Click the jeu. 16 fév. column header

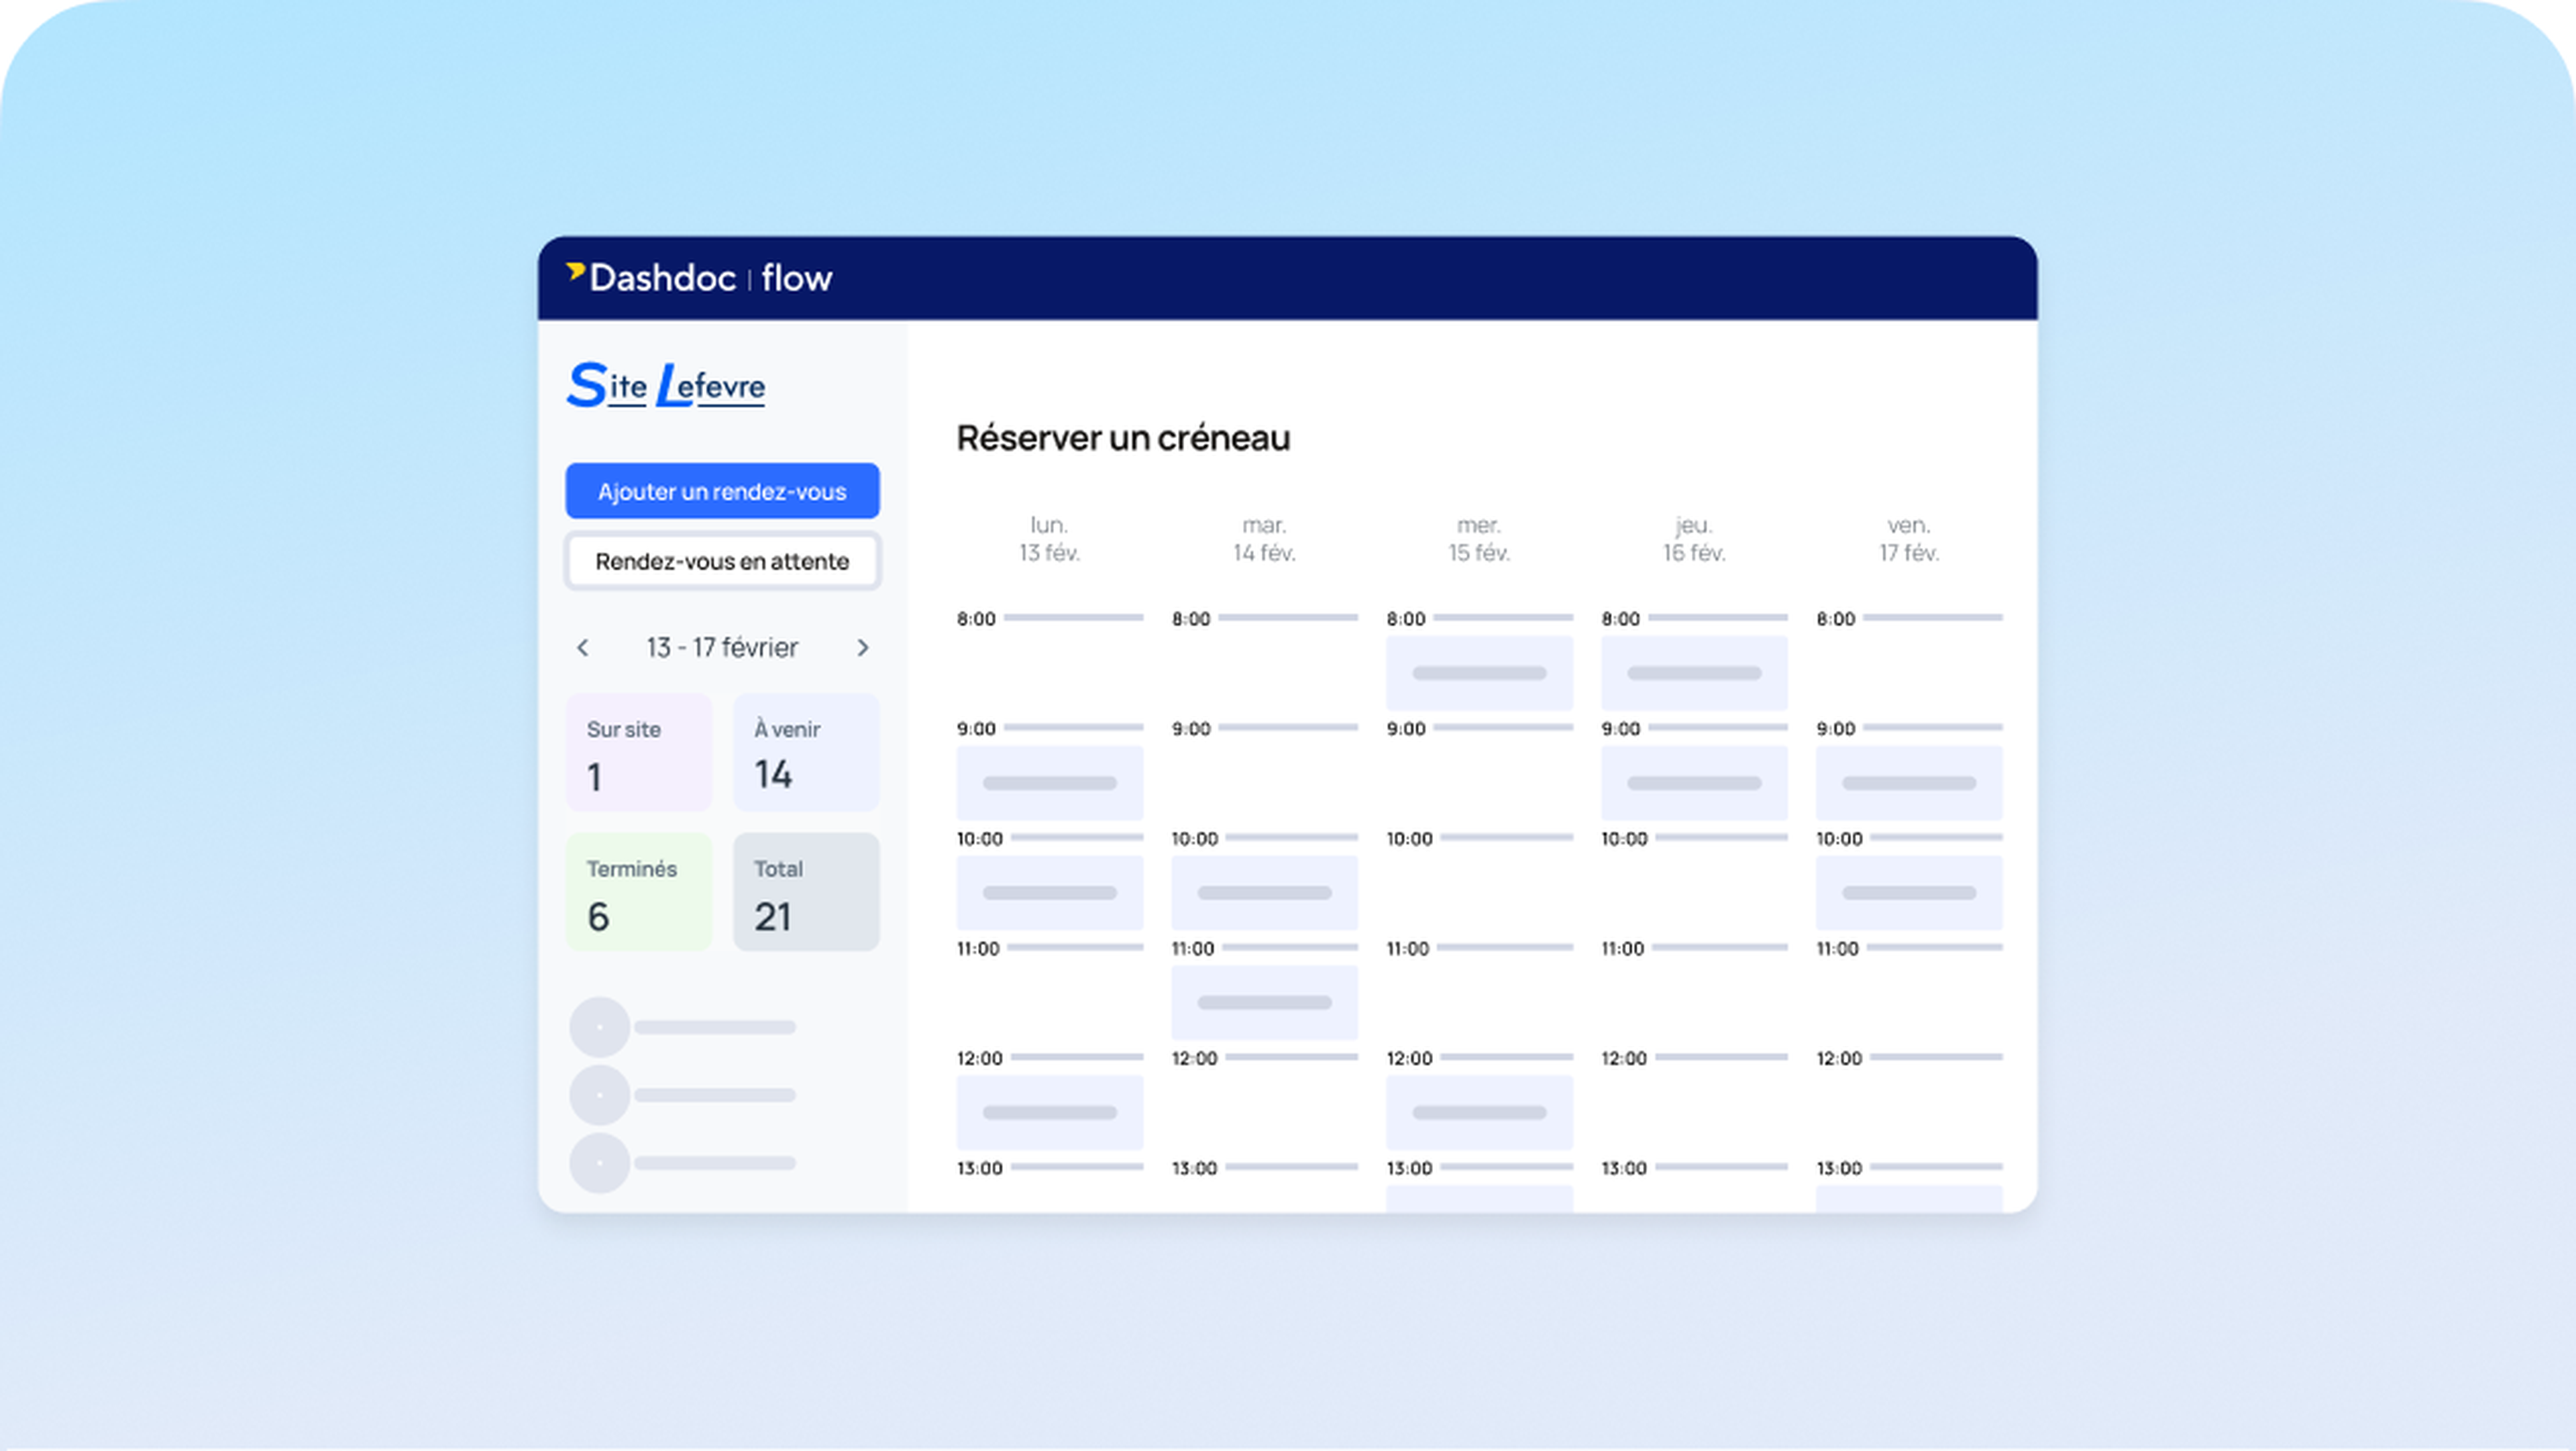[1694, 539]
